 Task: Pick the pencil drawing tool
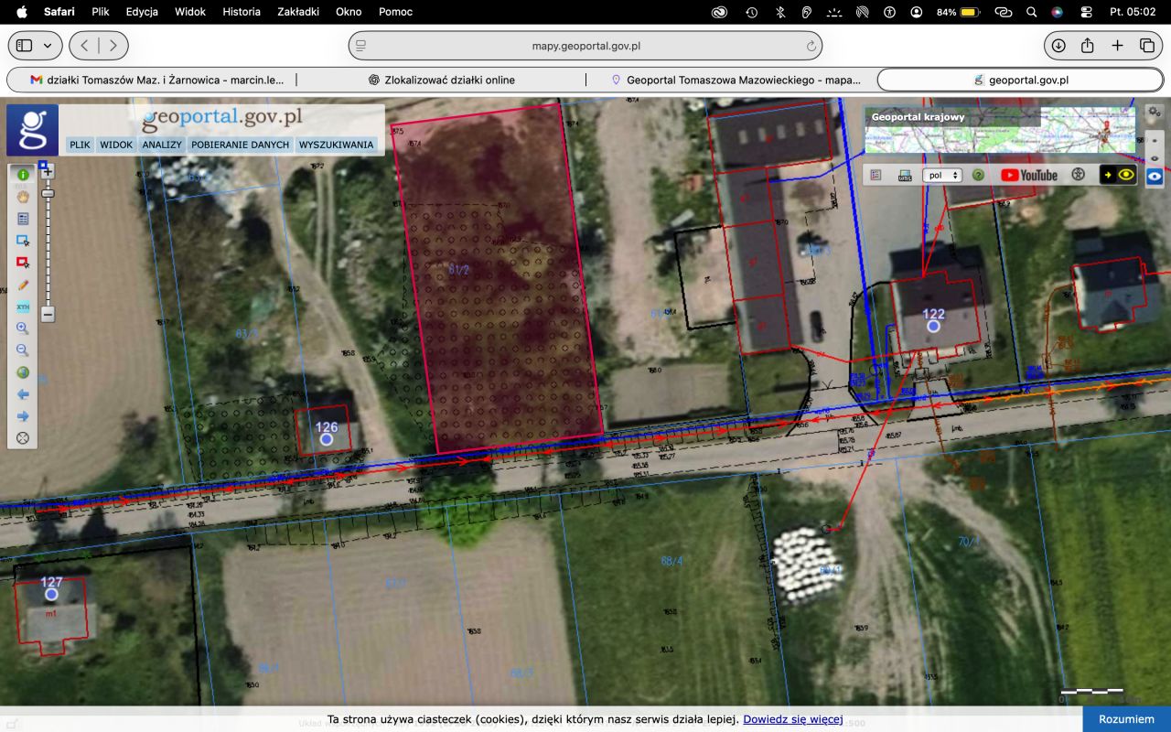[23, 285]
